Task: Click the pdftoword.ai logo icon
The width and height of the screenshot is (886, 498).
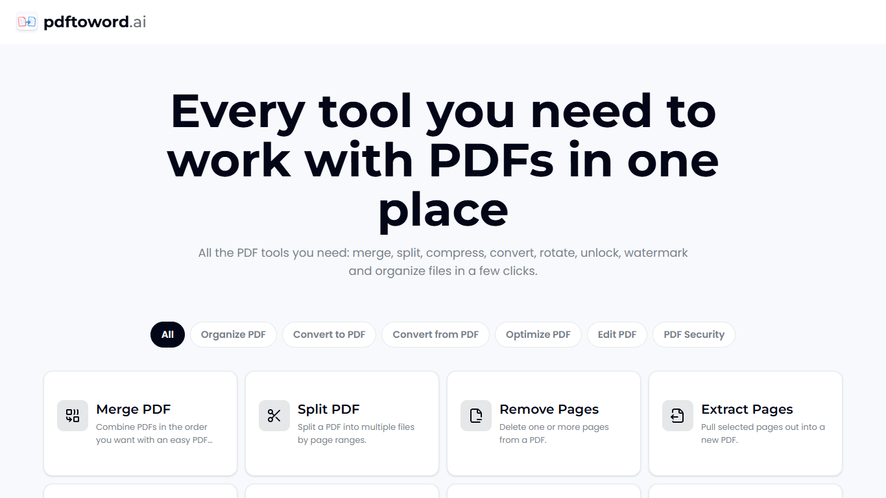Action: [x=27, y=22]
